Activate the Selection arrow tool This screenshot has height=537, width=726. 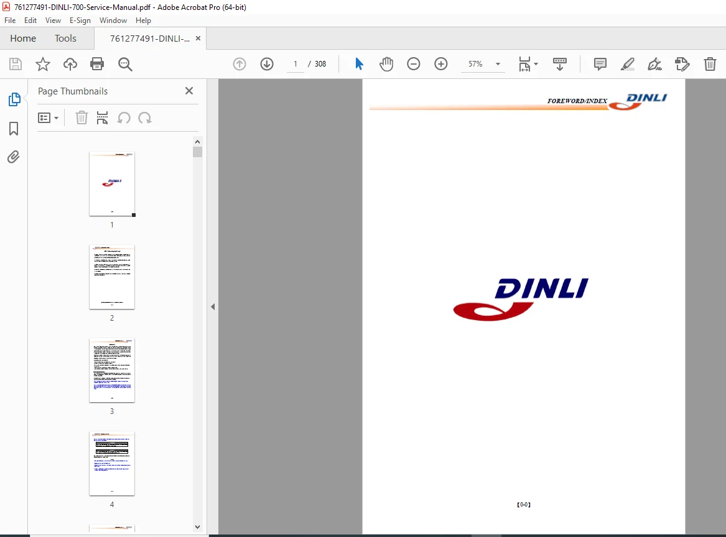359,64
